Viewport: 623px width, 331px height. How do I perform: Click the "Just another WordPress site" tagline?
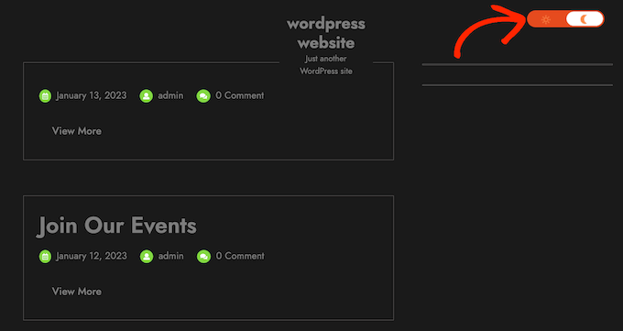[326, 65]
